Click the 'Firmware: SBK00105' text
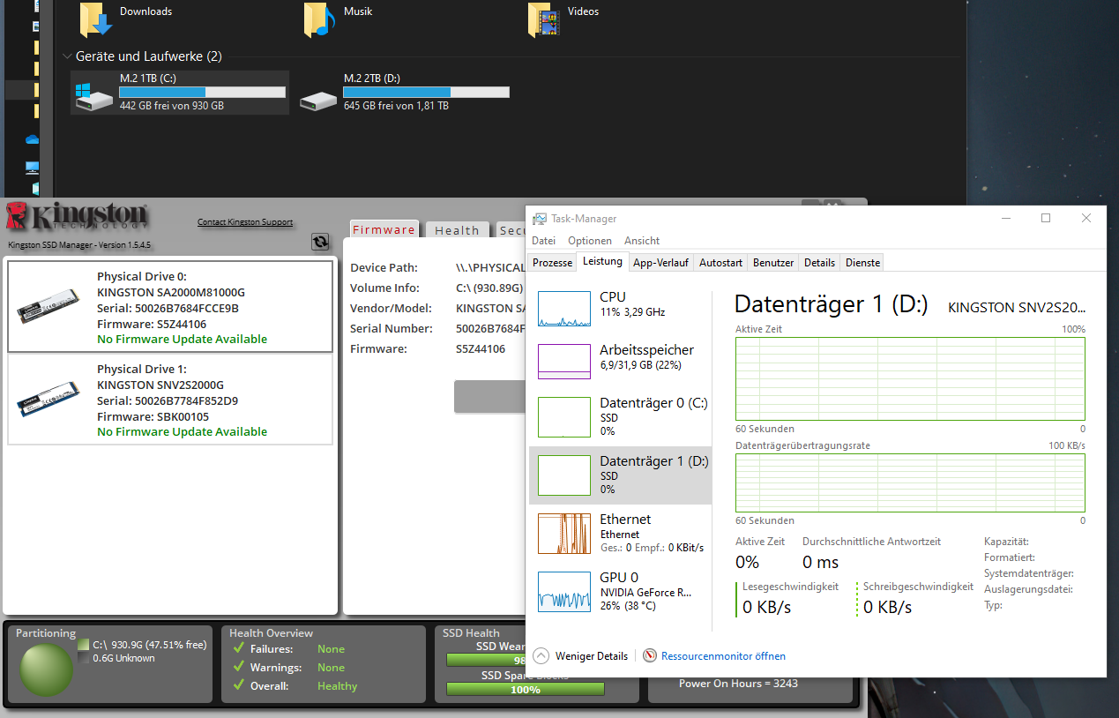This screenshot has height=718, width=1119. click(153, 416)
